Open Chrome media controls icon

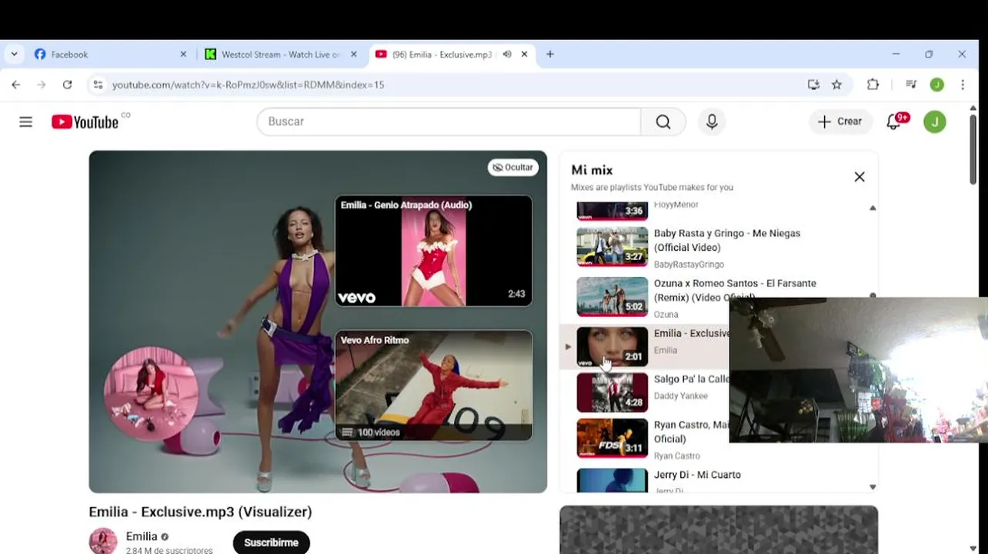pos(911,85)
